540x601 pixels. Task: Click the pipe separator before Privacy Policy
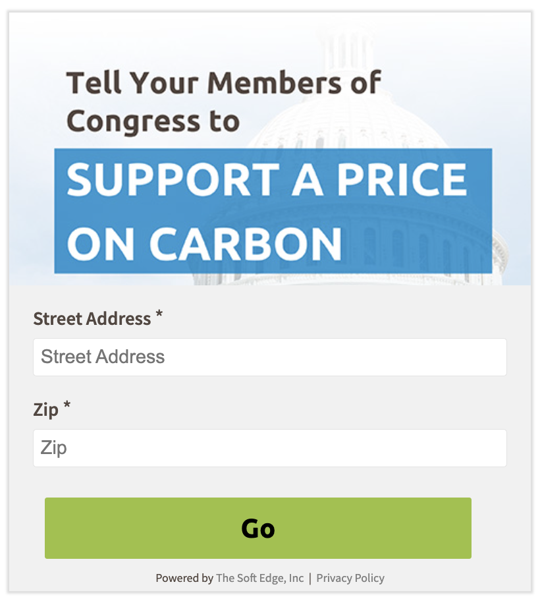(310, 578)
